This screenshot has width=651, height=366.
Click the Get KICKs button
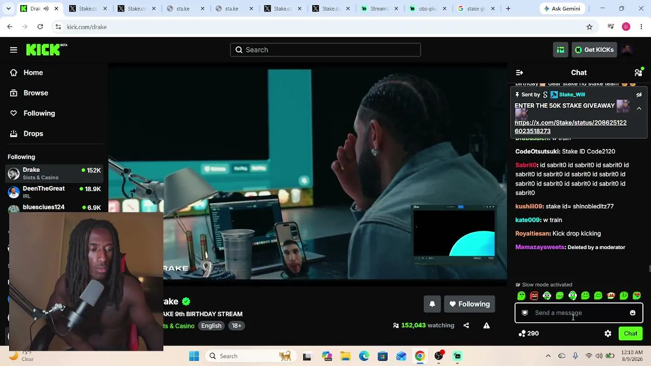click(x=594, y=50)
